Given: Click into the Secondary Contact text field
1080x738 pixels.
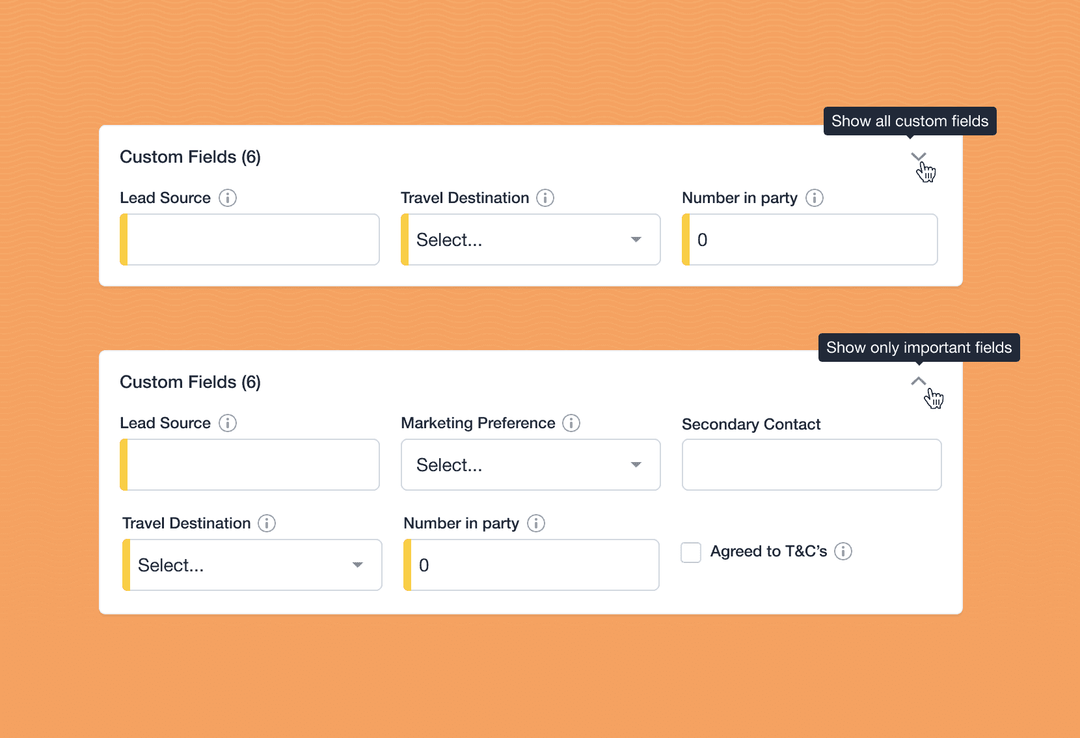Looking at the screenshot, I should 812,465.
